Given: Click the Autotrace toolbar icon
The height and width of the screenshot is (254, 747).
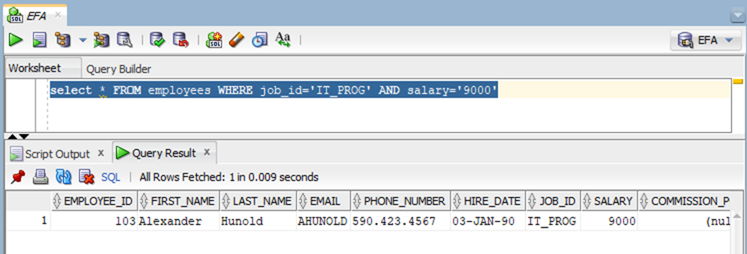Looking at the screenshot, I should click(102, 40).
